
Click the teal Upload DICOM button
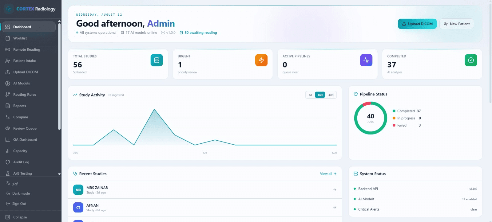417,24
